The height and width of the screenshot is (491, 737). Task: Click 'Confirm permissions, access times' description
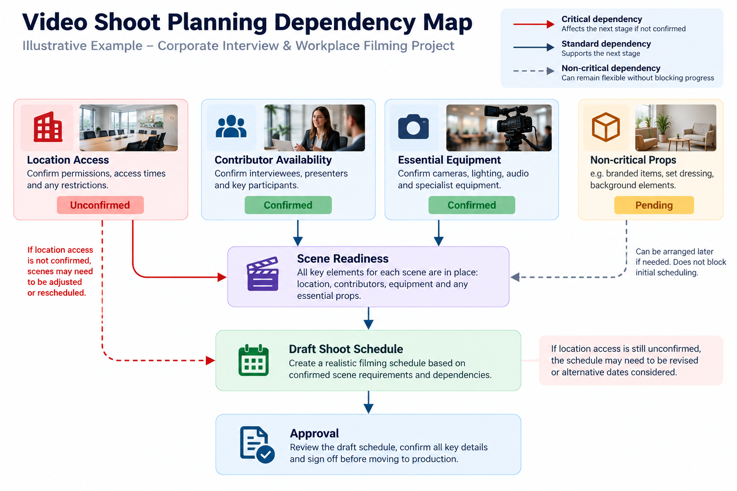[96, 179]
